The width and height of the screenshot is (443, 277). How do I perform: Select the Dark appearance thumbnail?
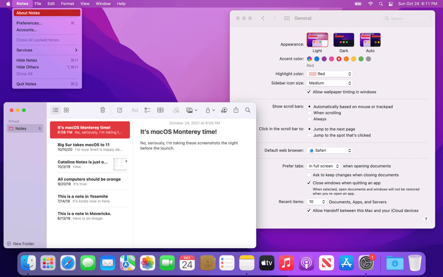[x=344, y=40]
